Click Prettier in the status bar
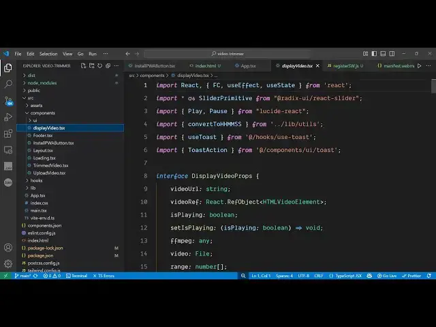 tap(411, 276)
